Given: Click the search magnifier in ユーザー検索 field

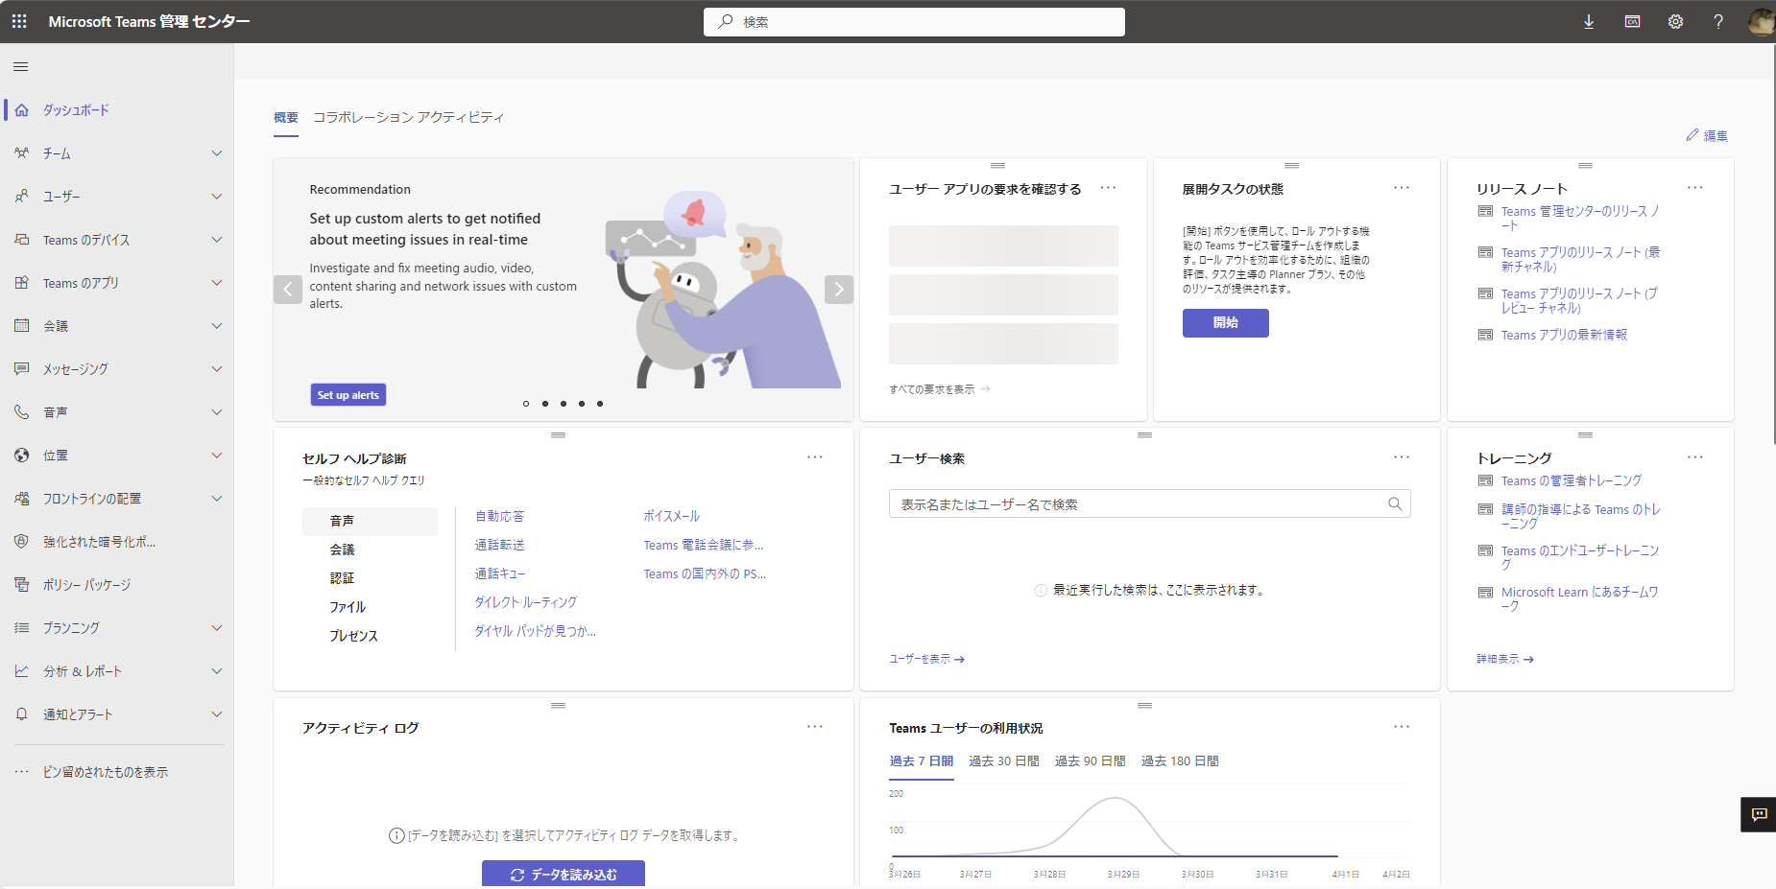Looking at the screenshot, I should (1395, 504).
